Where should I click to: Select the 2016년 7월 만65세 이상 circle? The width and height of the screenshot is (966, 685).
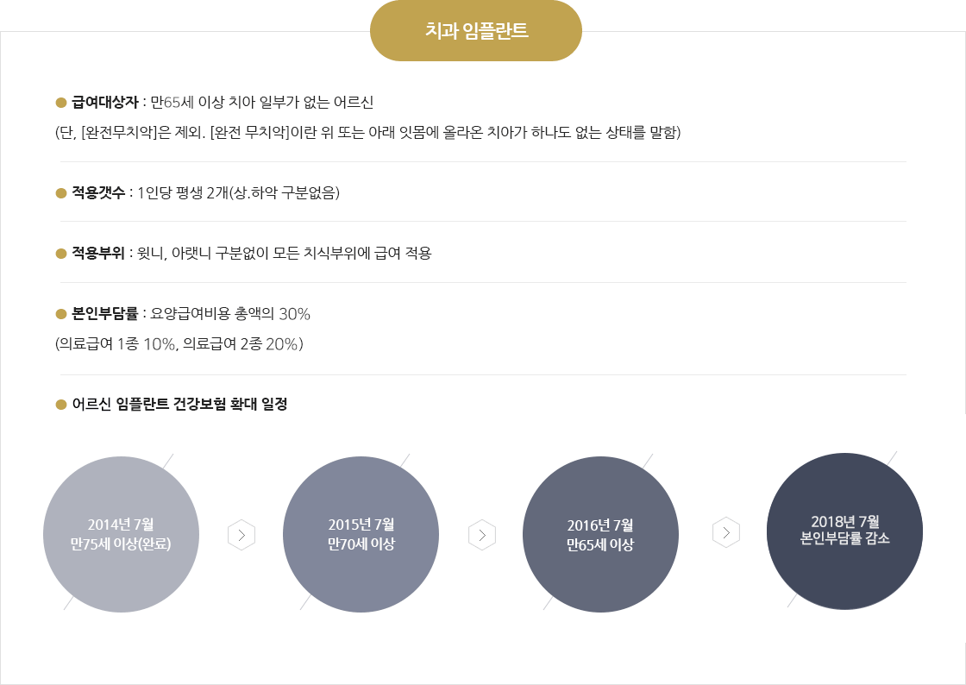[x=600, y=534]
